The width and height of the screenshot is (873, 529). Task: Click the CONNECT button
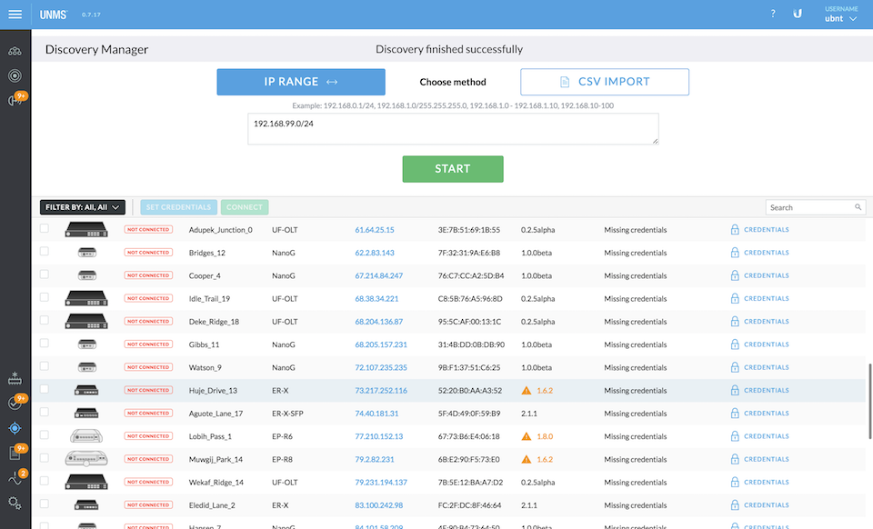(245, 207)
